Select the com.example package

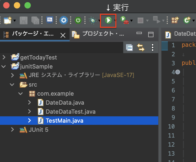tap(56, 94)
